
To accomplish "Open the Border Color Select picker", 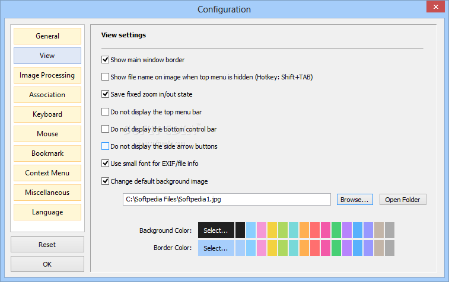I will (216, 248).
